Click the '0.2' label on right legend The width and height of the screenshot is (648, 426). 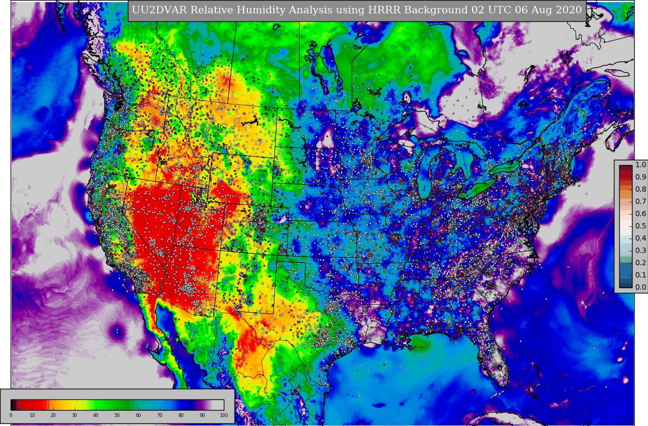click(x=641, y=263)
